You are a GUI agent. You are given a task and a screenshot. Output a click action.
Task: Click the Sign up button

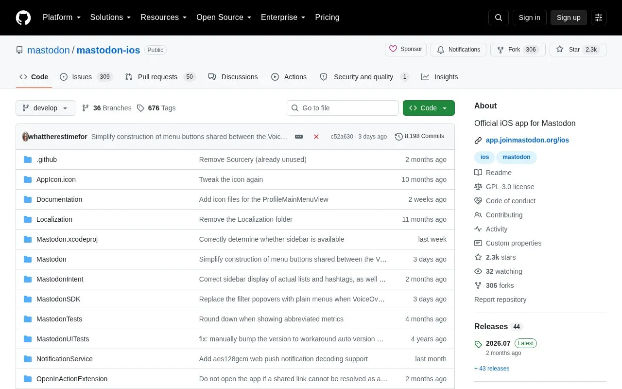[x=569, y=18]
